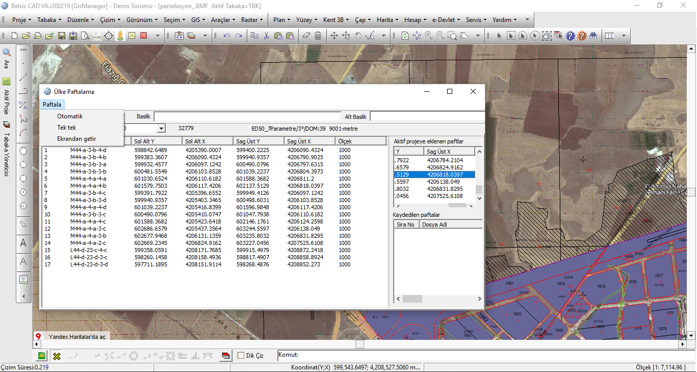Select the row M44-a-4-a-3-c
This screenshot has width=697, height=372.
click(x=214, y=229)
